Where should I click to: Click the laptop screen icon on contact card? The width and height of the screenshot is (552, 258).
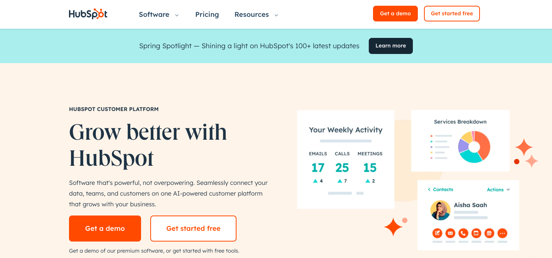[476, 233]
